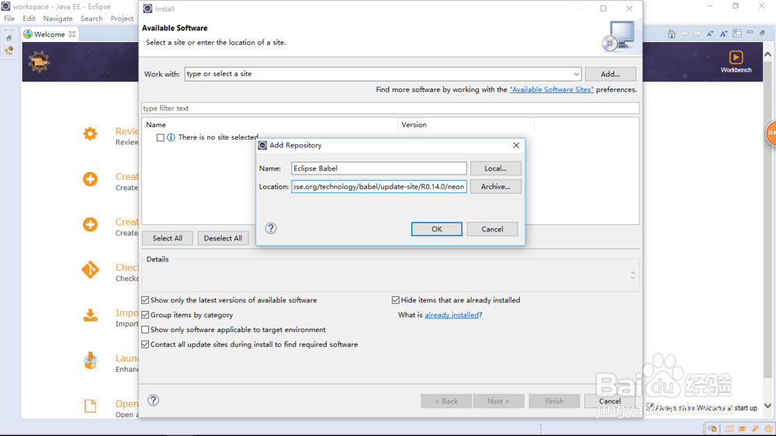The height and width of the screenshot is (436, 776).
Task: Click Open file document icon
Action: (90, 406)
